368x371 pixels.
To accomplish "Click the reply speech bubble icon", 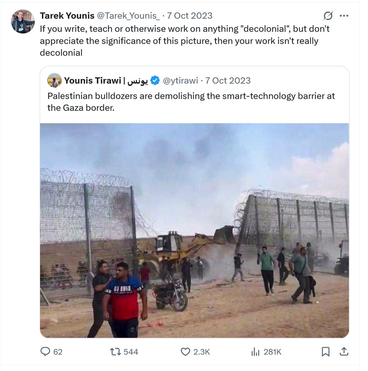I will tap(45, 351).
